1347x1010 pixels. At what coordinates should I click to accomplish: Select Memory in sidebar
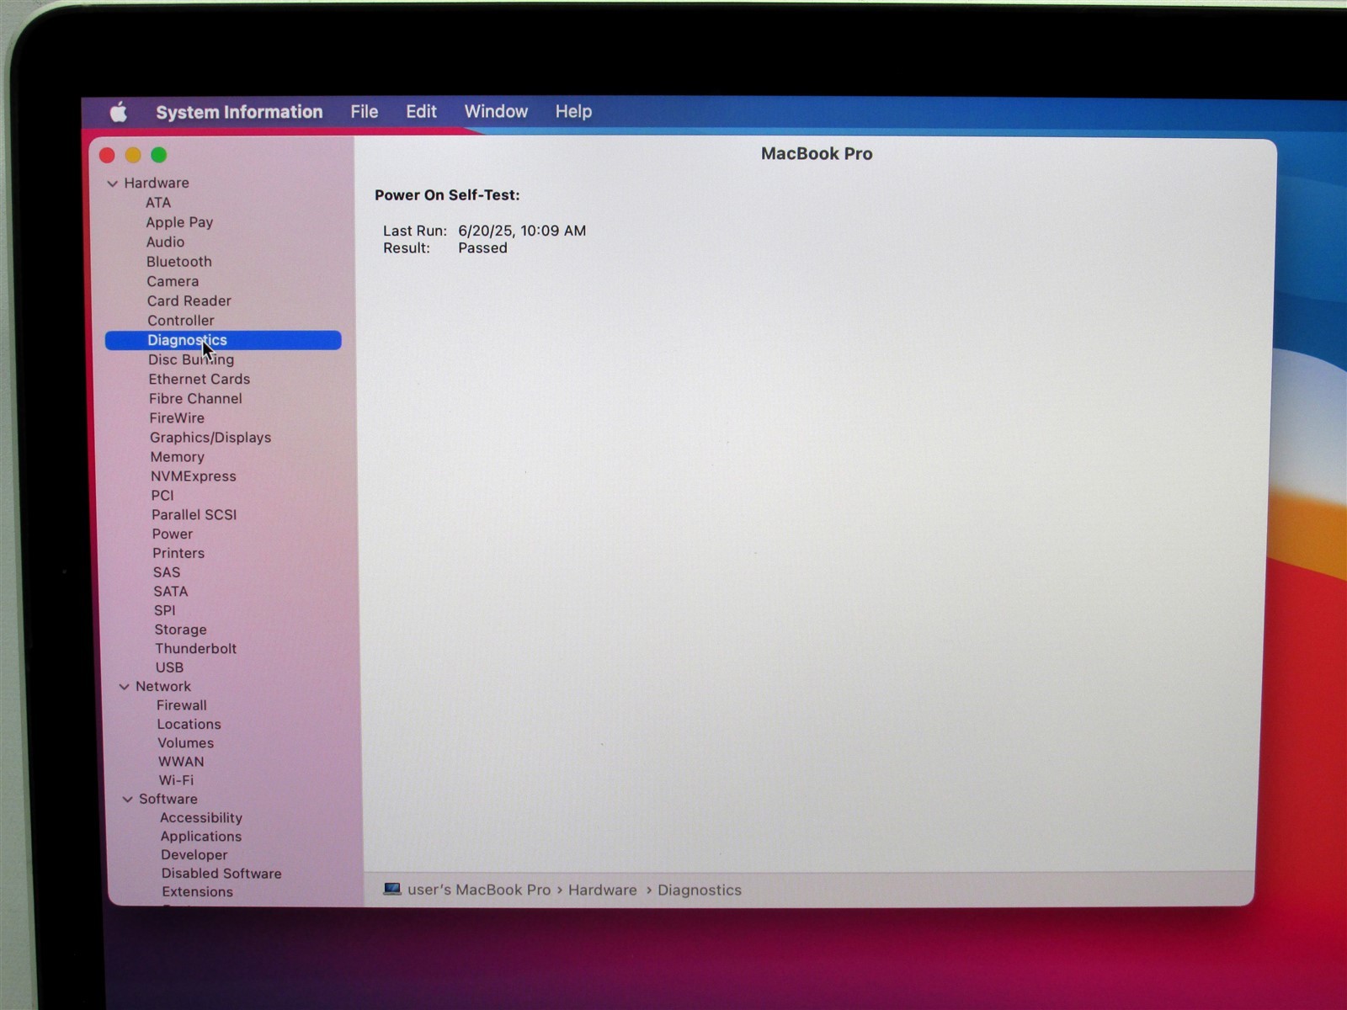click(x=177, y=457)
